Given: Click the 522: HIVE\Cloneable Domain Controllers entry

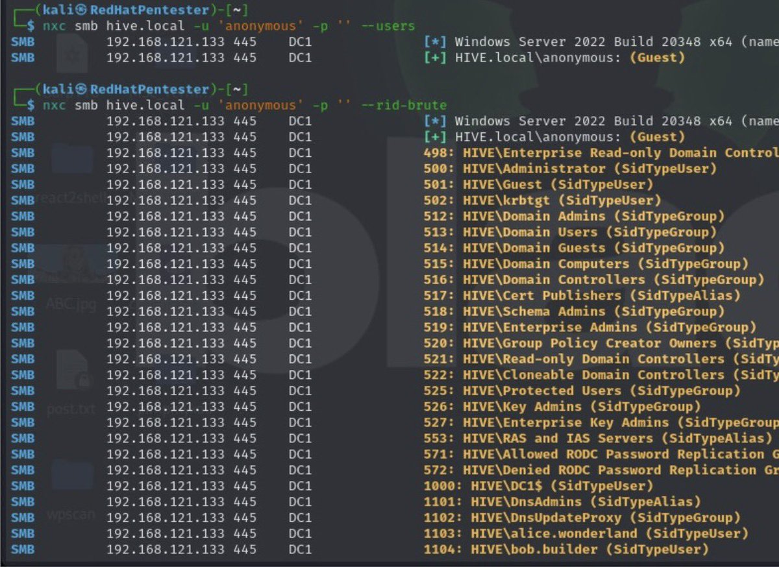Looking at the screenshot, I should click(601, 374).
